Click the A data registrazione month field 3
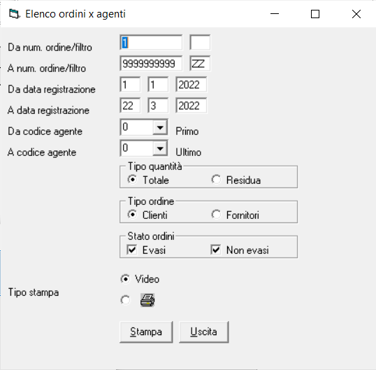The height and width of the screenshot is (370, 376). (x=158, y=106)
